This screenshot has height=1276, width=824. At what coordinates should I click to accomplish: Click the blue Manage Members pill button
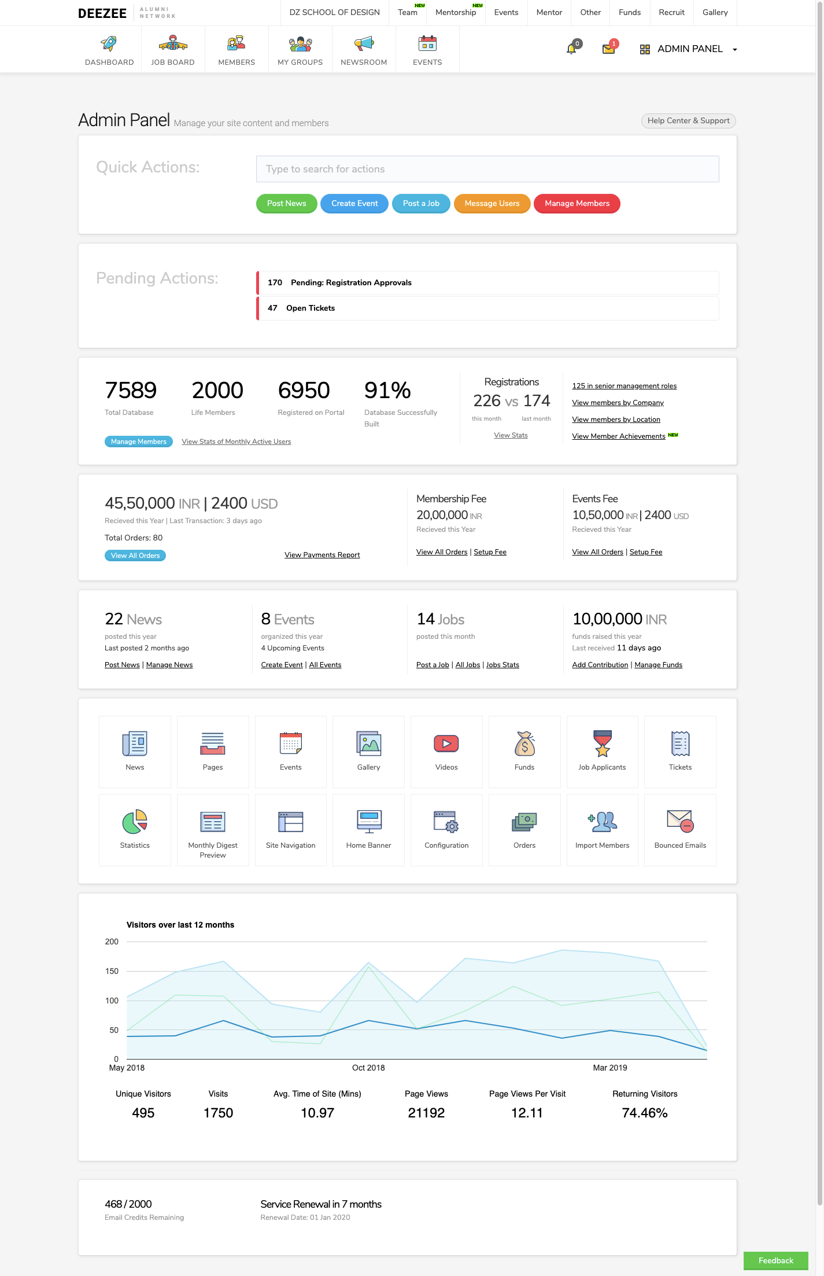(139, 442)
